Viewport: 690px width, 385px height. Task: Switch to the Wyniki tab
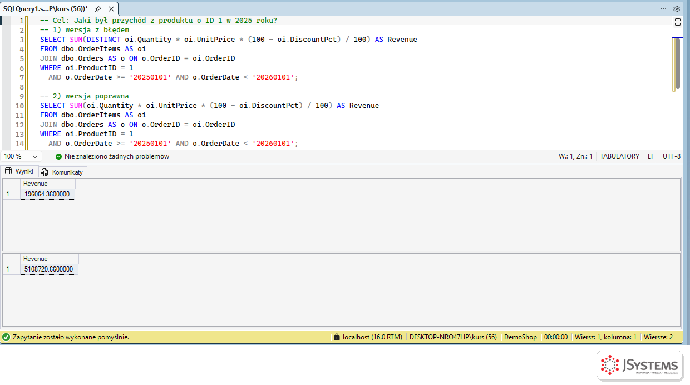pyautogui.click(x=19, y=171)
